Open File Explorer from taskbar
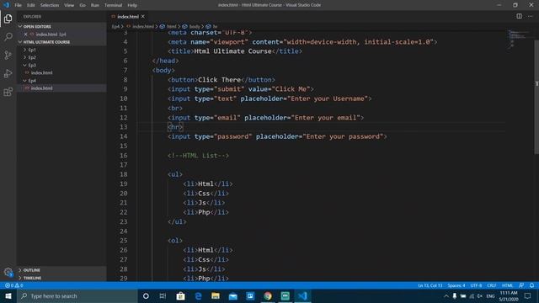Screen dimensions: 539x303 (x=216, y=295)
